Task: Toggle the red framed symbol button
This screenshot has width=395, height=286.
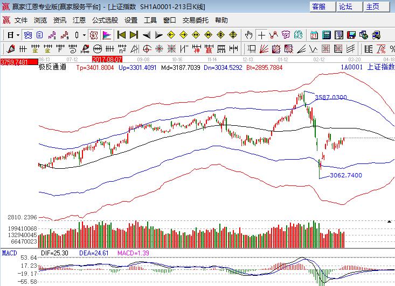Action: tap(93, 35)
